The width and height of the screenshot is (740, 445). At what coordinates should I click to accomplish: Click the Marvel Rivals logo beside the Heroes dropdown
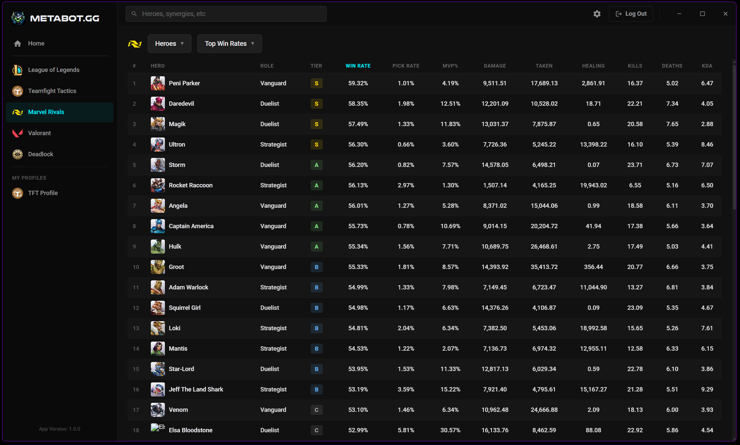click(x=135, y=44)
